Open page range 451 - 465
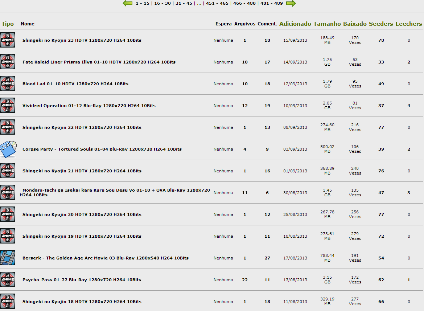The width and height of the screenshot is (424, 311). tap(217, 3)
